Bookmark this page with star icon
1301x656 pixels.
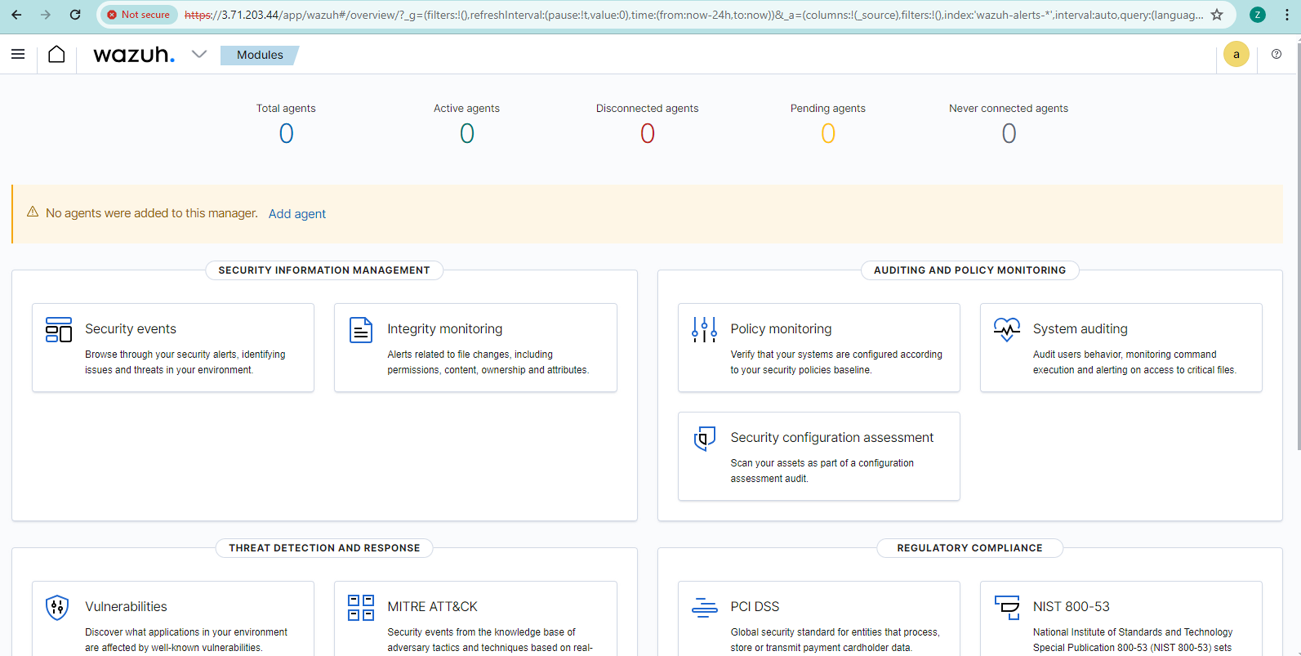click(1217, 15)
